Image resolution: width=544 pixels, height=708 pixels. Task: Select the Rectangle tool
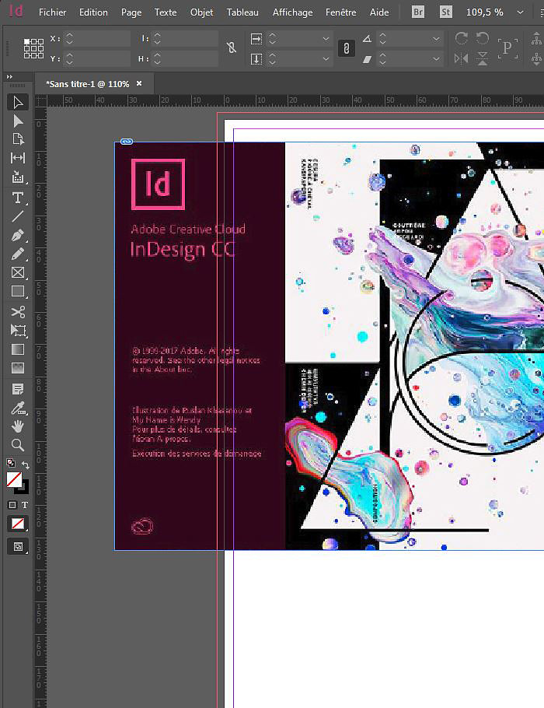pos(18,291)
